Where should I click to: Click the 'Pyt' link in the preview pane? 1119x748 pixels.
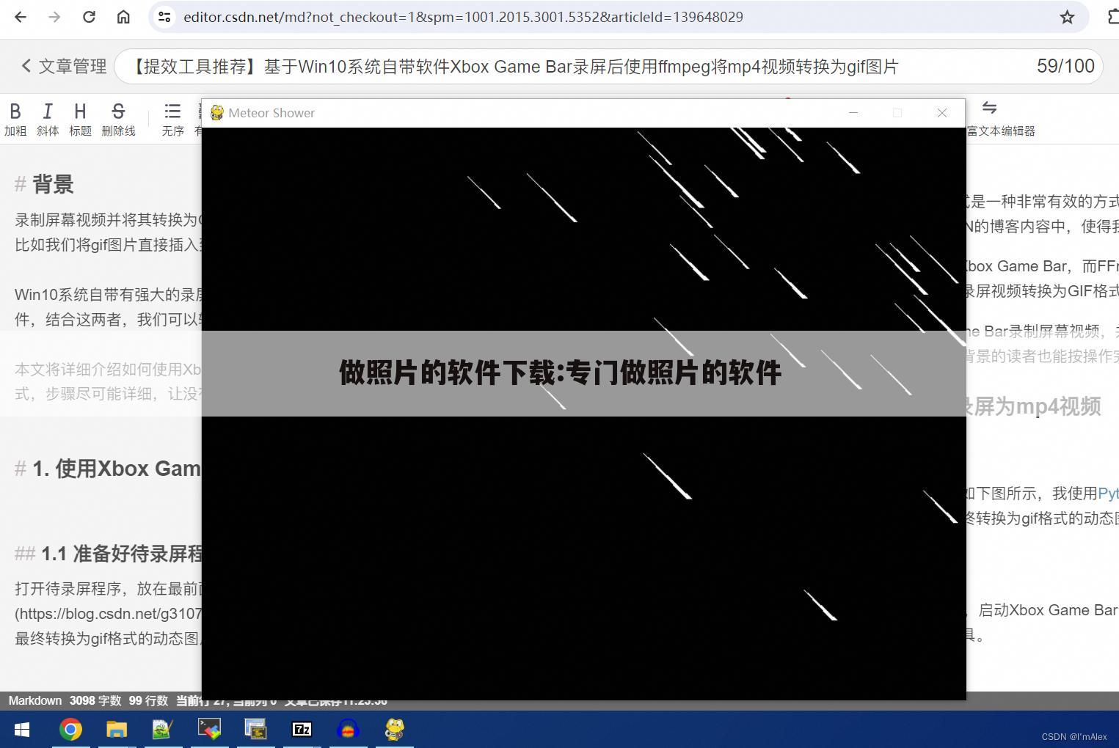(1108, 494)
